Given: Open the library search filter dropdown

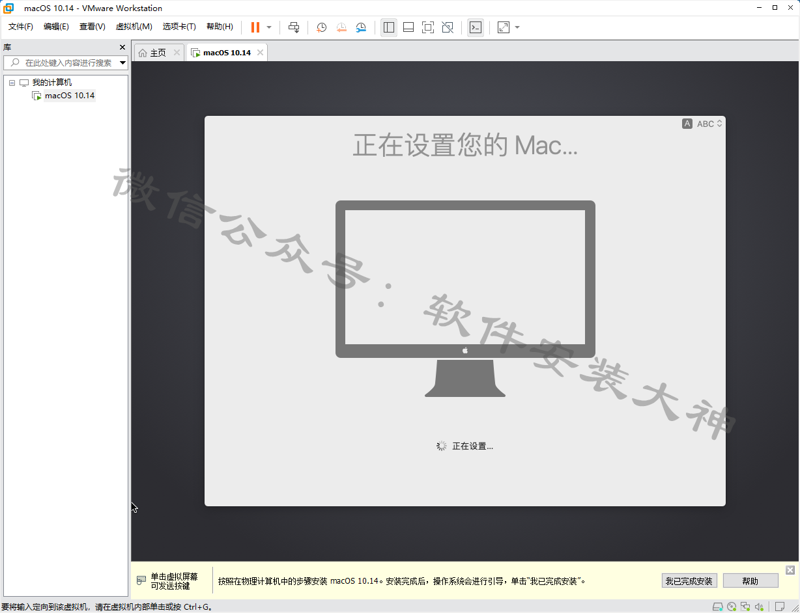Looking at the screenshot, I should [x=123, y=63].
